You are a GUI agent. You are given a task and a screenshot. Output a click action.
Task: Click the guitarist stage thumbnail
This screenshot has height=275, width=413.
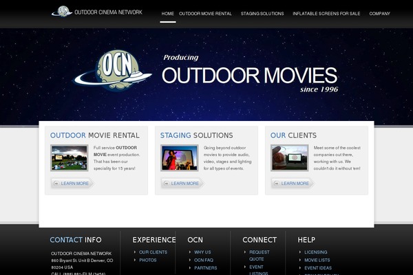(x=180, y=158)
